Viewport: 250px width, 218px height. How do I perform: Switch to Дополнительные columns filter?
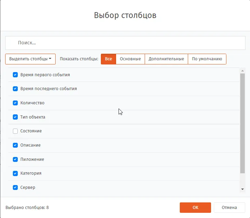166,59
